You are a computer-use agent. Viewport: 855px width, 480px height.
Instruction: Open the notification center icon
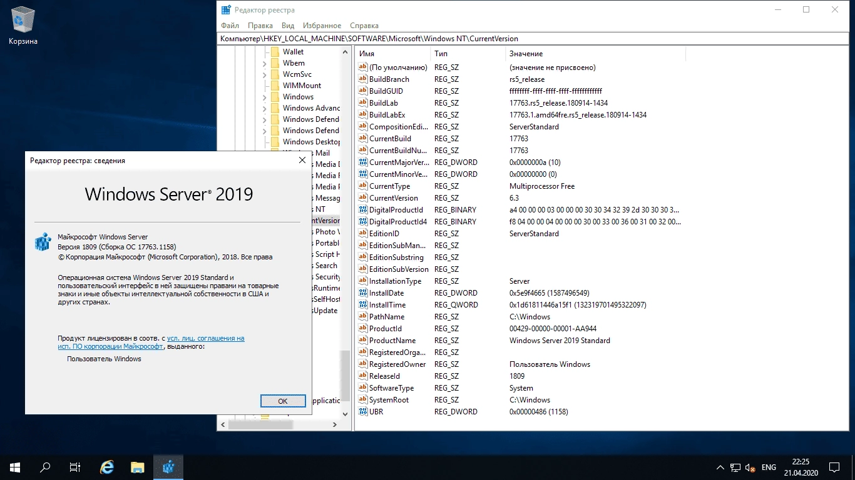point(834,467)
